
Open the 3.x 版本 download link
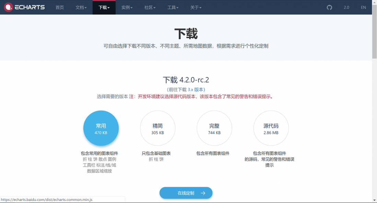(x=196, y=89)
